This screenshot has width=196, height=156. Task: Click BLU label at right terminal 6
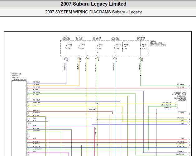pos(183,123)
